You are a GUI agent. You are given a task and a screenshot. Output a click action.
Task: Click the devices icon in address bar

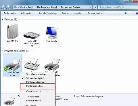tap(15, 7)
